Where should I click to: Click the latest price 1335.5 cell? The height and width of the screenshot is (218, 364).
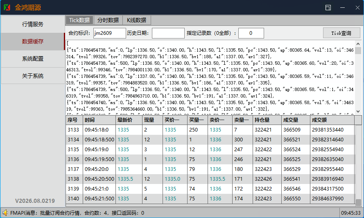[129, 179]
